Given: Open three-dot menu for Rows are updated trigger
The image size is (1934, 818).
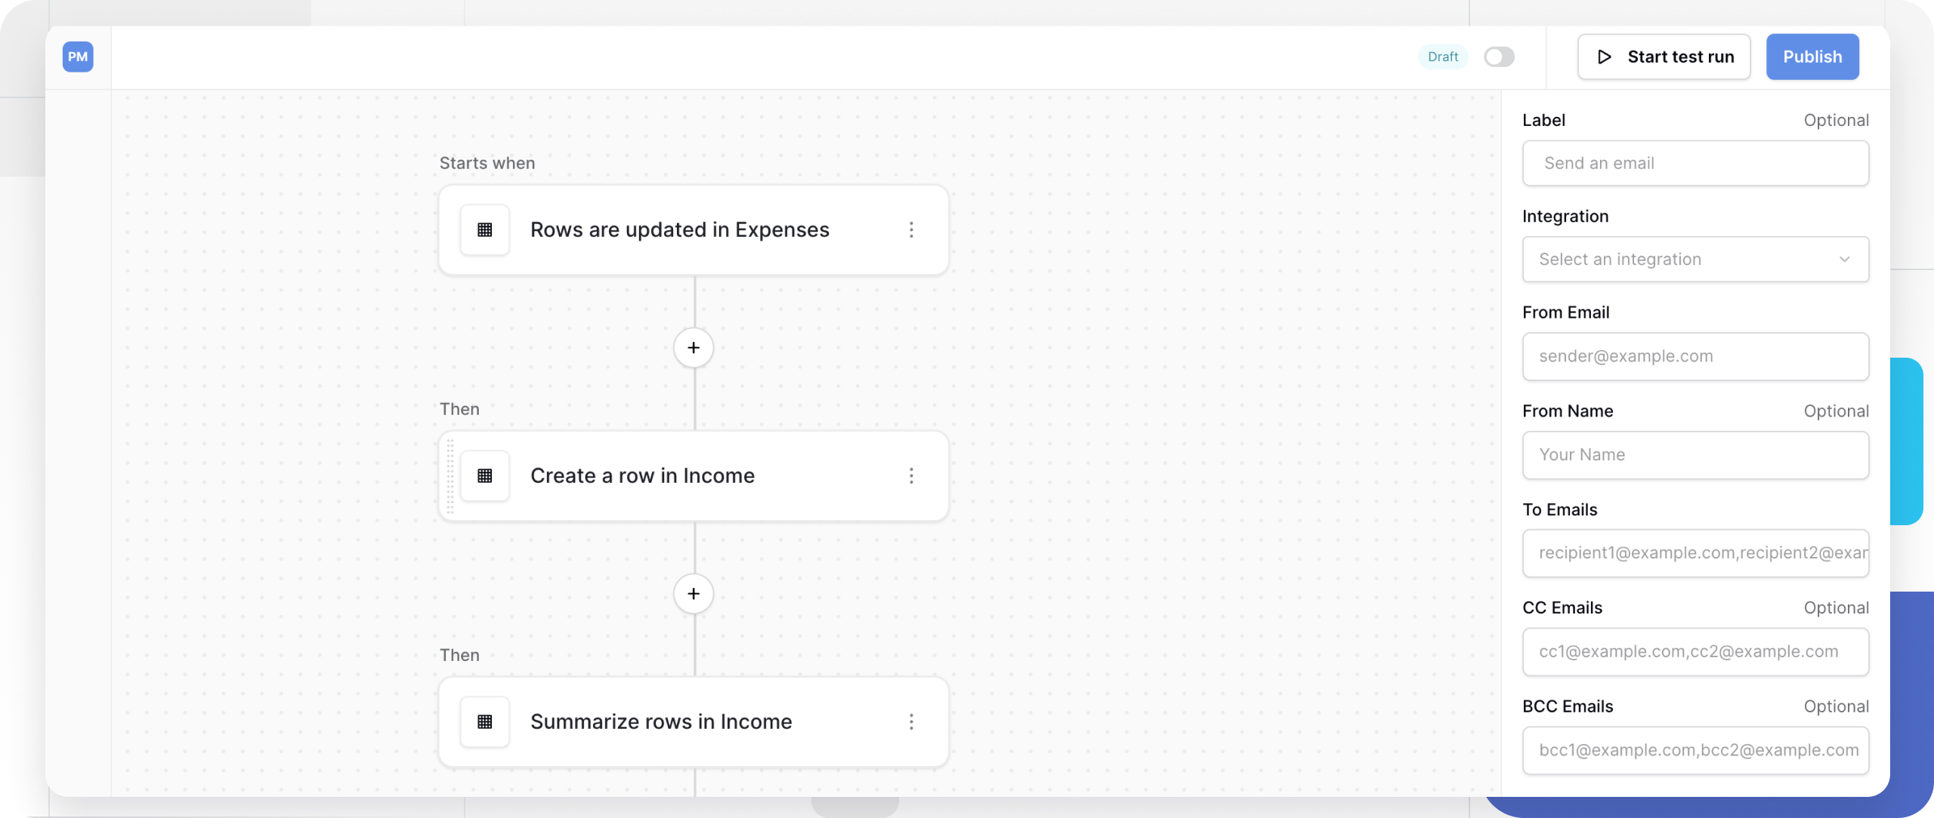Looking at the screenshot, I should (x=911, y=229).
